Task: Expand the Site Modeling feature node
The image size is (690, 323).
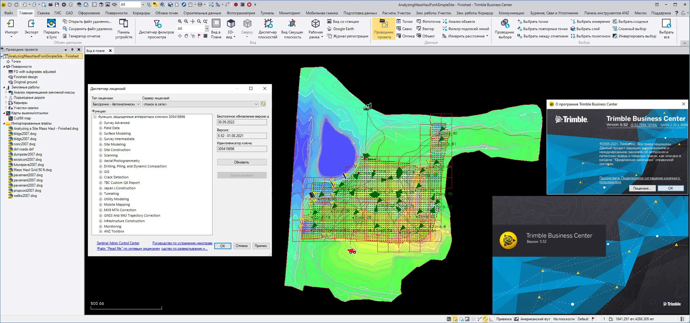Action: click(100, 144)
